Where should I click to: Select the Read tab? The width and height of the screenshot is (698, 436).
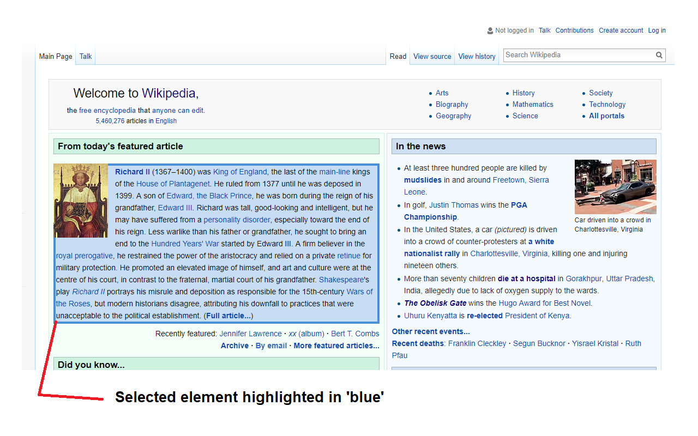point(398,56)
